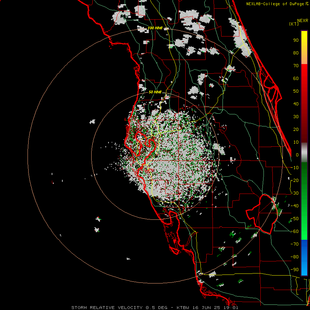Select the positive 40 value on scale
Screen dimensions: 310x310
coord(296,104)
